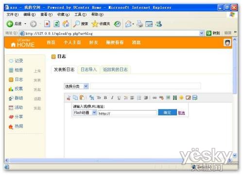Click 相册 in the left sidebar
This screenshot has width=243, height=175.
coord(19,70)
